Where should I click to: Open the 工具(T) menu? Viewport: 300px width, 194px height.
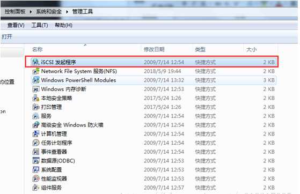pos(40,25)
